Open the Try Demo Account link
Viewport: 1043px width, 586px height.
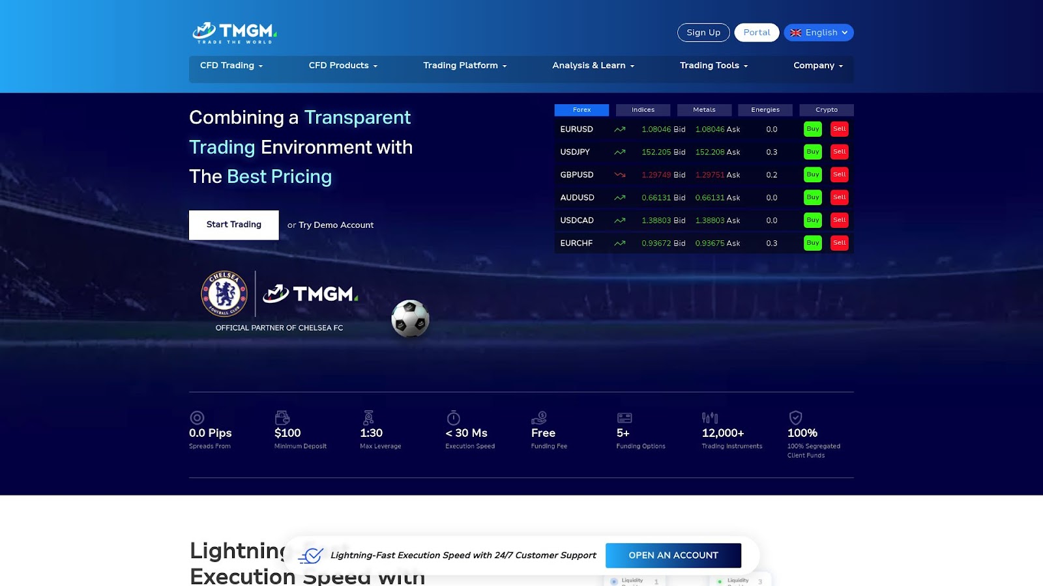click(x=336, y=225)
